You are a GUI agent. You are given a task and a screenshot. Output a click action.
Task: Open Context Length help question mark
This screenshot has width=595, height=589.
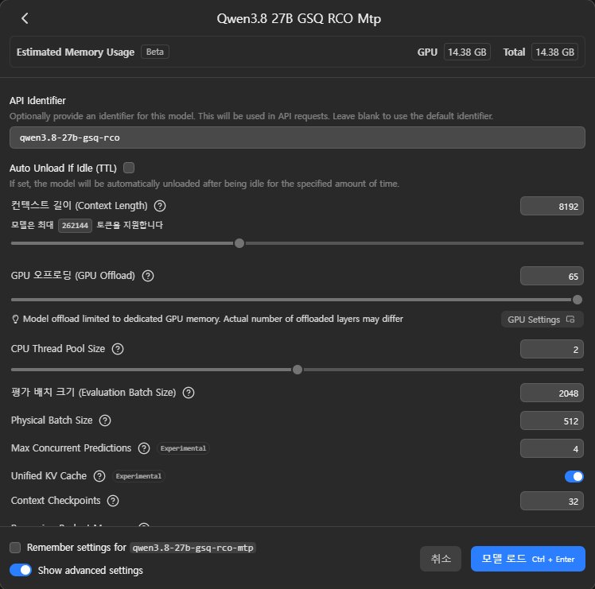click(160, 206)
